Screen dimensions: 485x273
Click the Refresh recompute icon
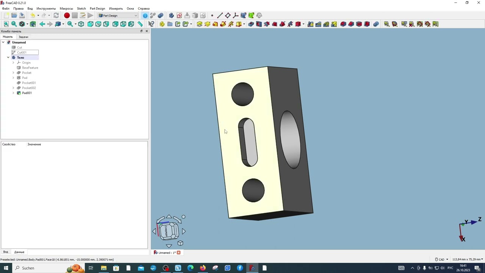click(56, 16)
